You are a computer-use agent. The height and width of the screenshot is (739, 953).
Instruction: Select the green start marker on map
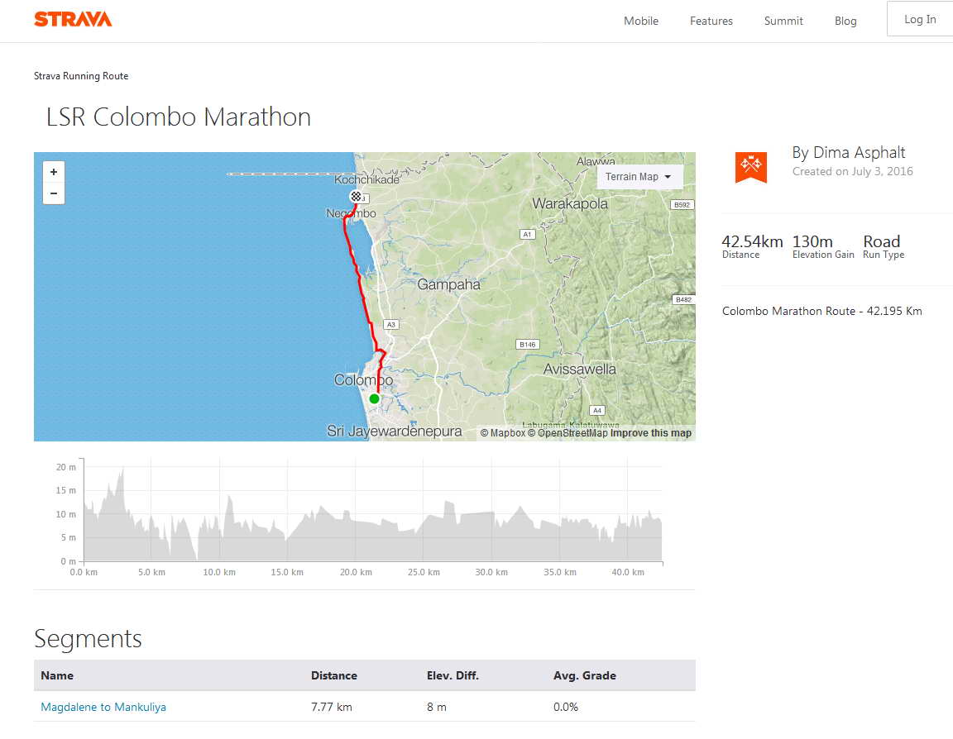pos(375,399)
